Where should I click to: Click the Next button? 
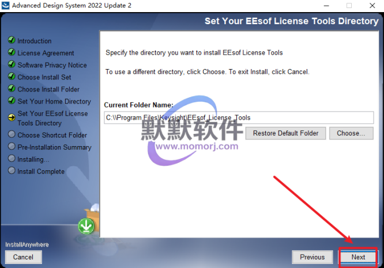pyautogui.click(x=358, y=257)
